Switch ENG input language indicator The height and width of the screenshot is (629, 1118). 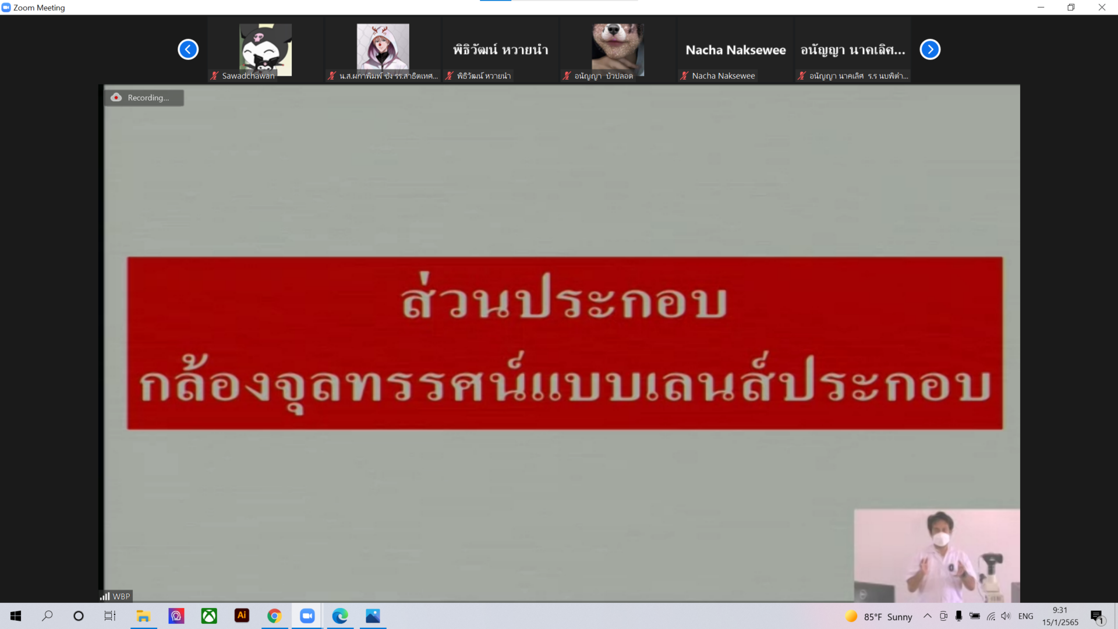click(x=1026, y=616)
